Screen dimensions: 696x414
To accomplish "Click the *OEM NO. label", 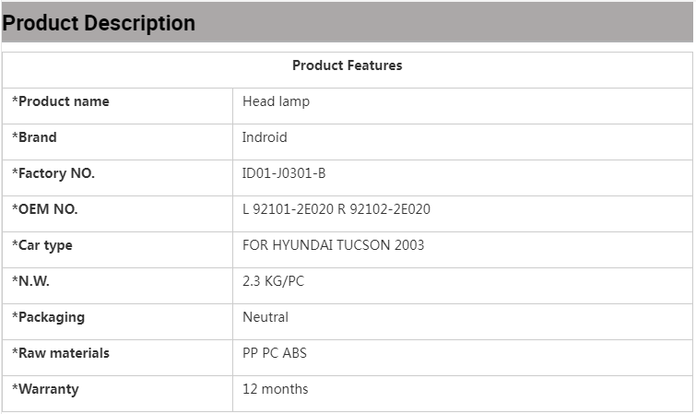I will coord(45,209).
